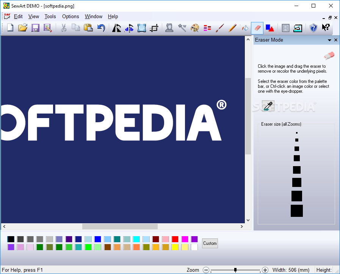Open the Edit menu
This screenshot has height=274, width=340.
point(18,16)
